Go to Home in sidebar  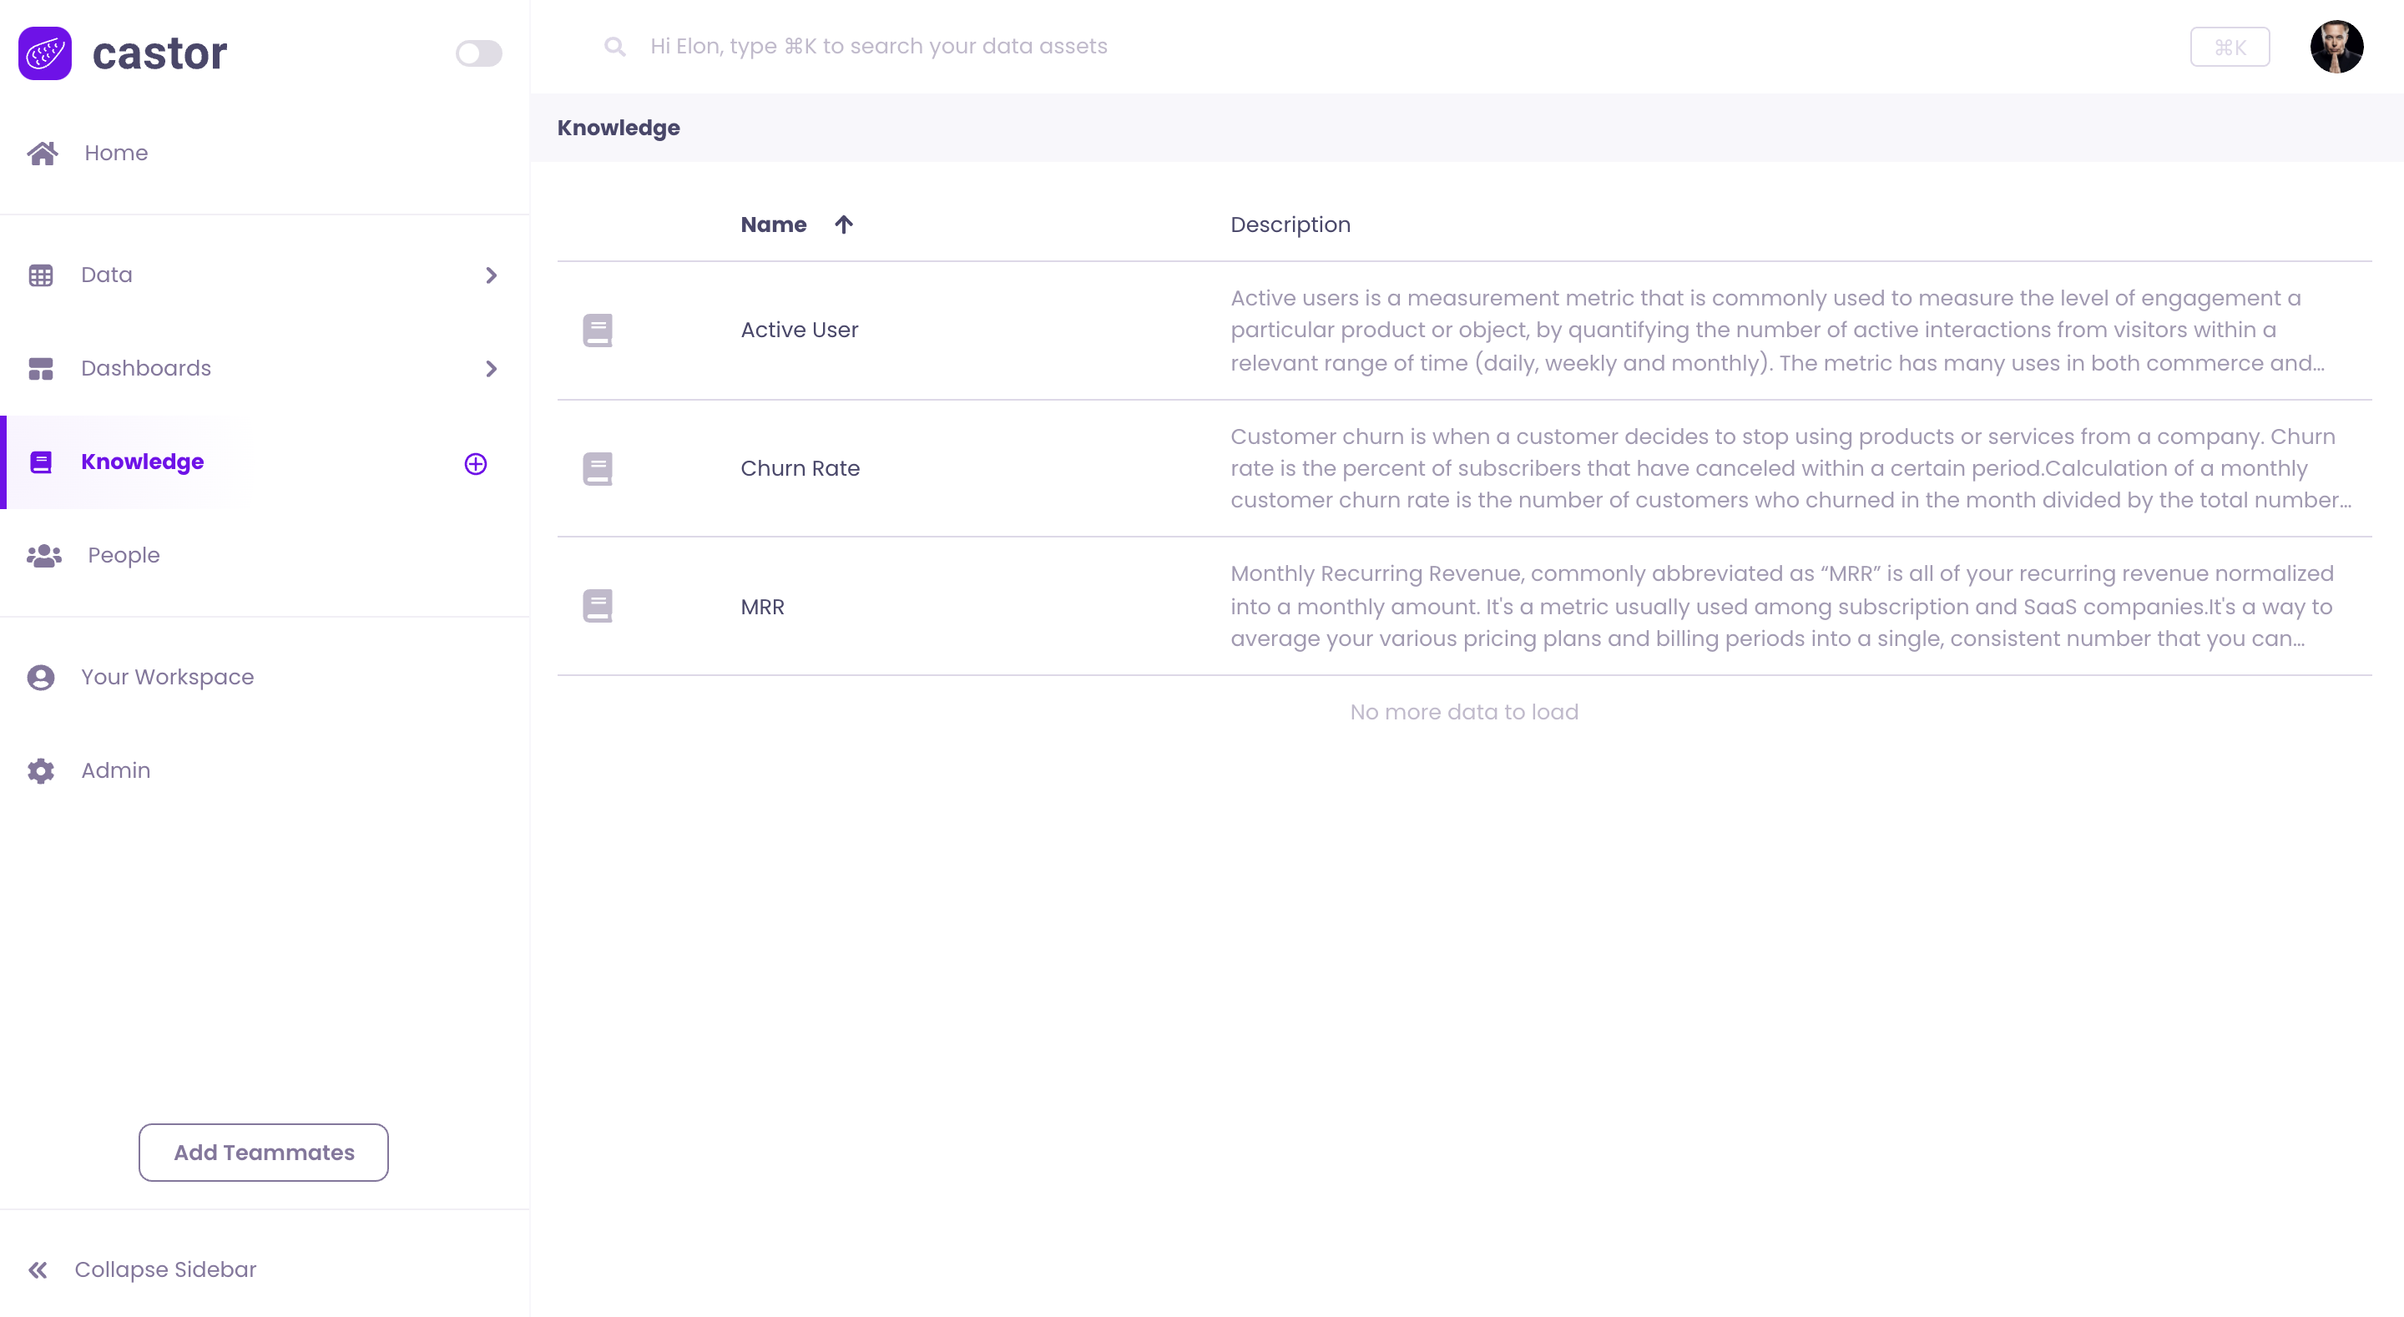point(116,153)
